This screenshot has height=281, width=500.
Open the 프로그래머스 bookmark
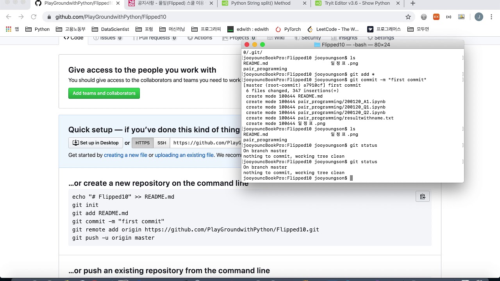click(384, 29)
